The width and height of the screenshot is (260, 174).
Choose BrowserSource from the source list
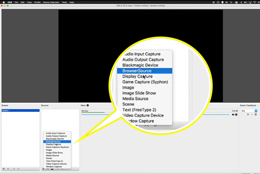tap(53, 142)
